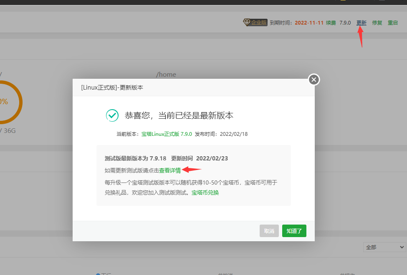The height and width of the screenshot is (275, 407).
Task: Click the 7.9.0 version number in header
Action: [345, 23]
